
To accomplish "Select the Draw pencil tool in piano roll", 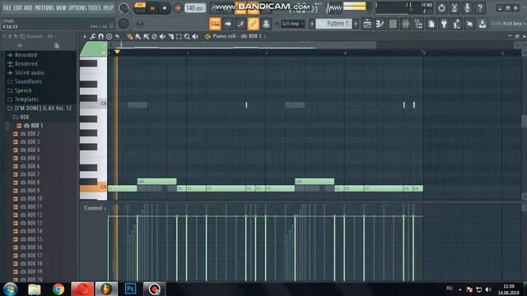I will (x=130, y=36).
